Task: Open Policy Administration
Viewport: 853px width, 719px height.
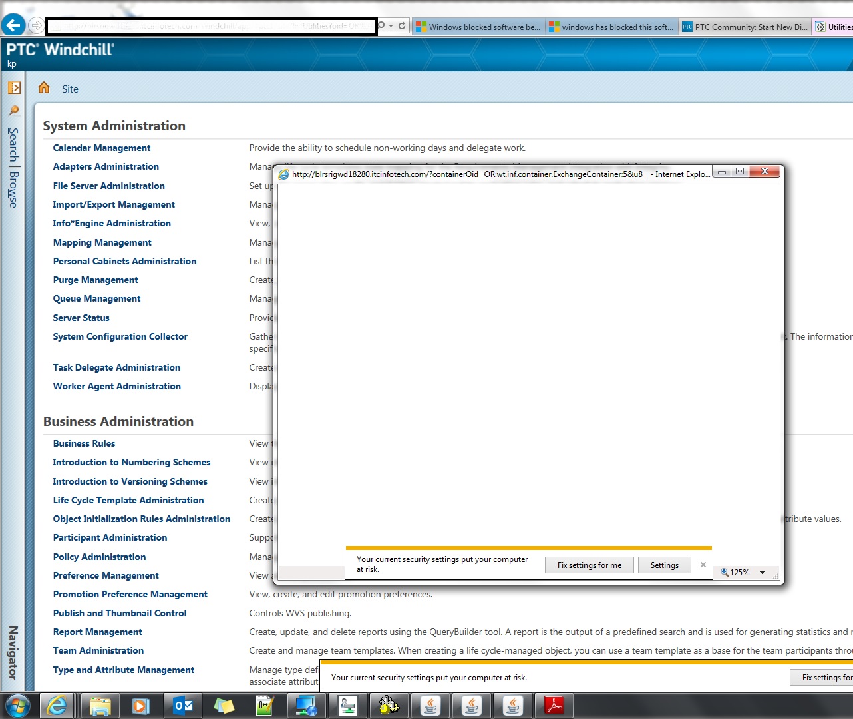Action: tap(100, 557)
